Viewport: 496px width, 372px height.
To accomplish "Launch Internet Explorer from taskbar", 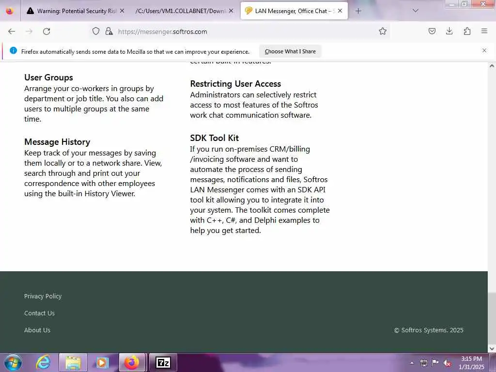I will pyautogui.click(x=43, y=362).
